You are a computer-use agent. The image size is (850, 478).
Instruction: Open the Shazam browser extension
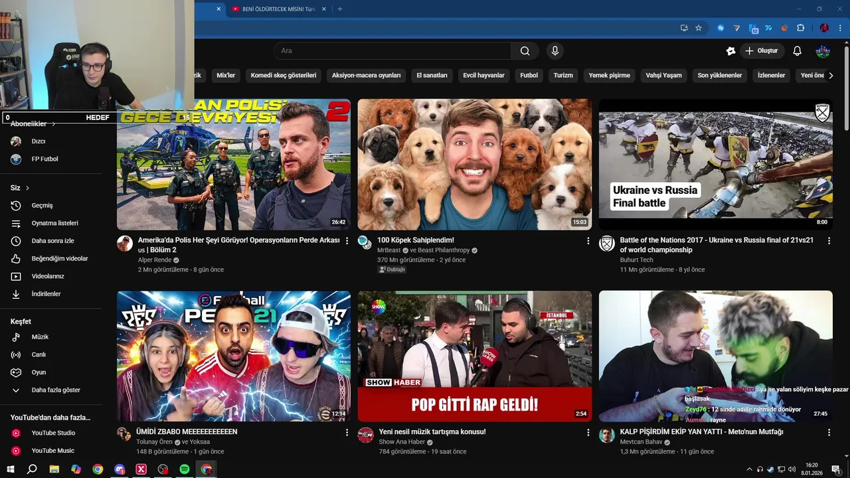click(721, 28)
